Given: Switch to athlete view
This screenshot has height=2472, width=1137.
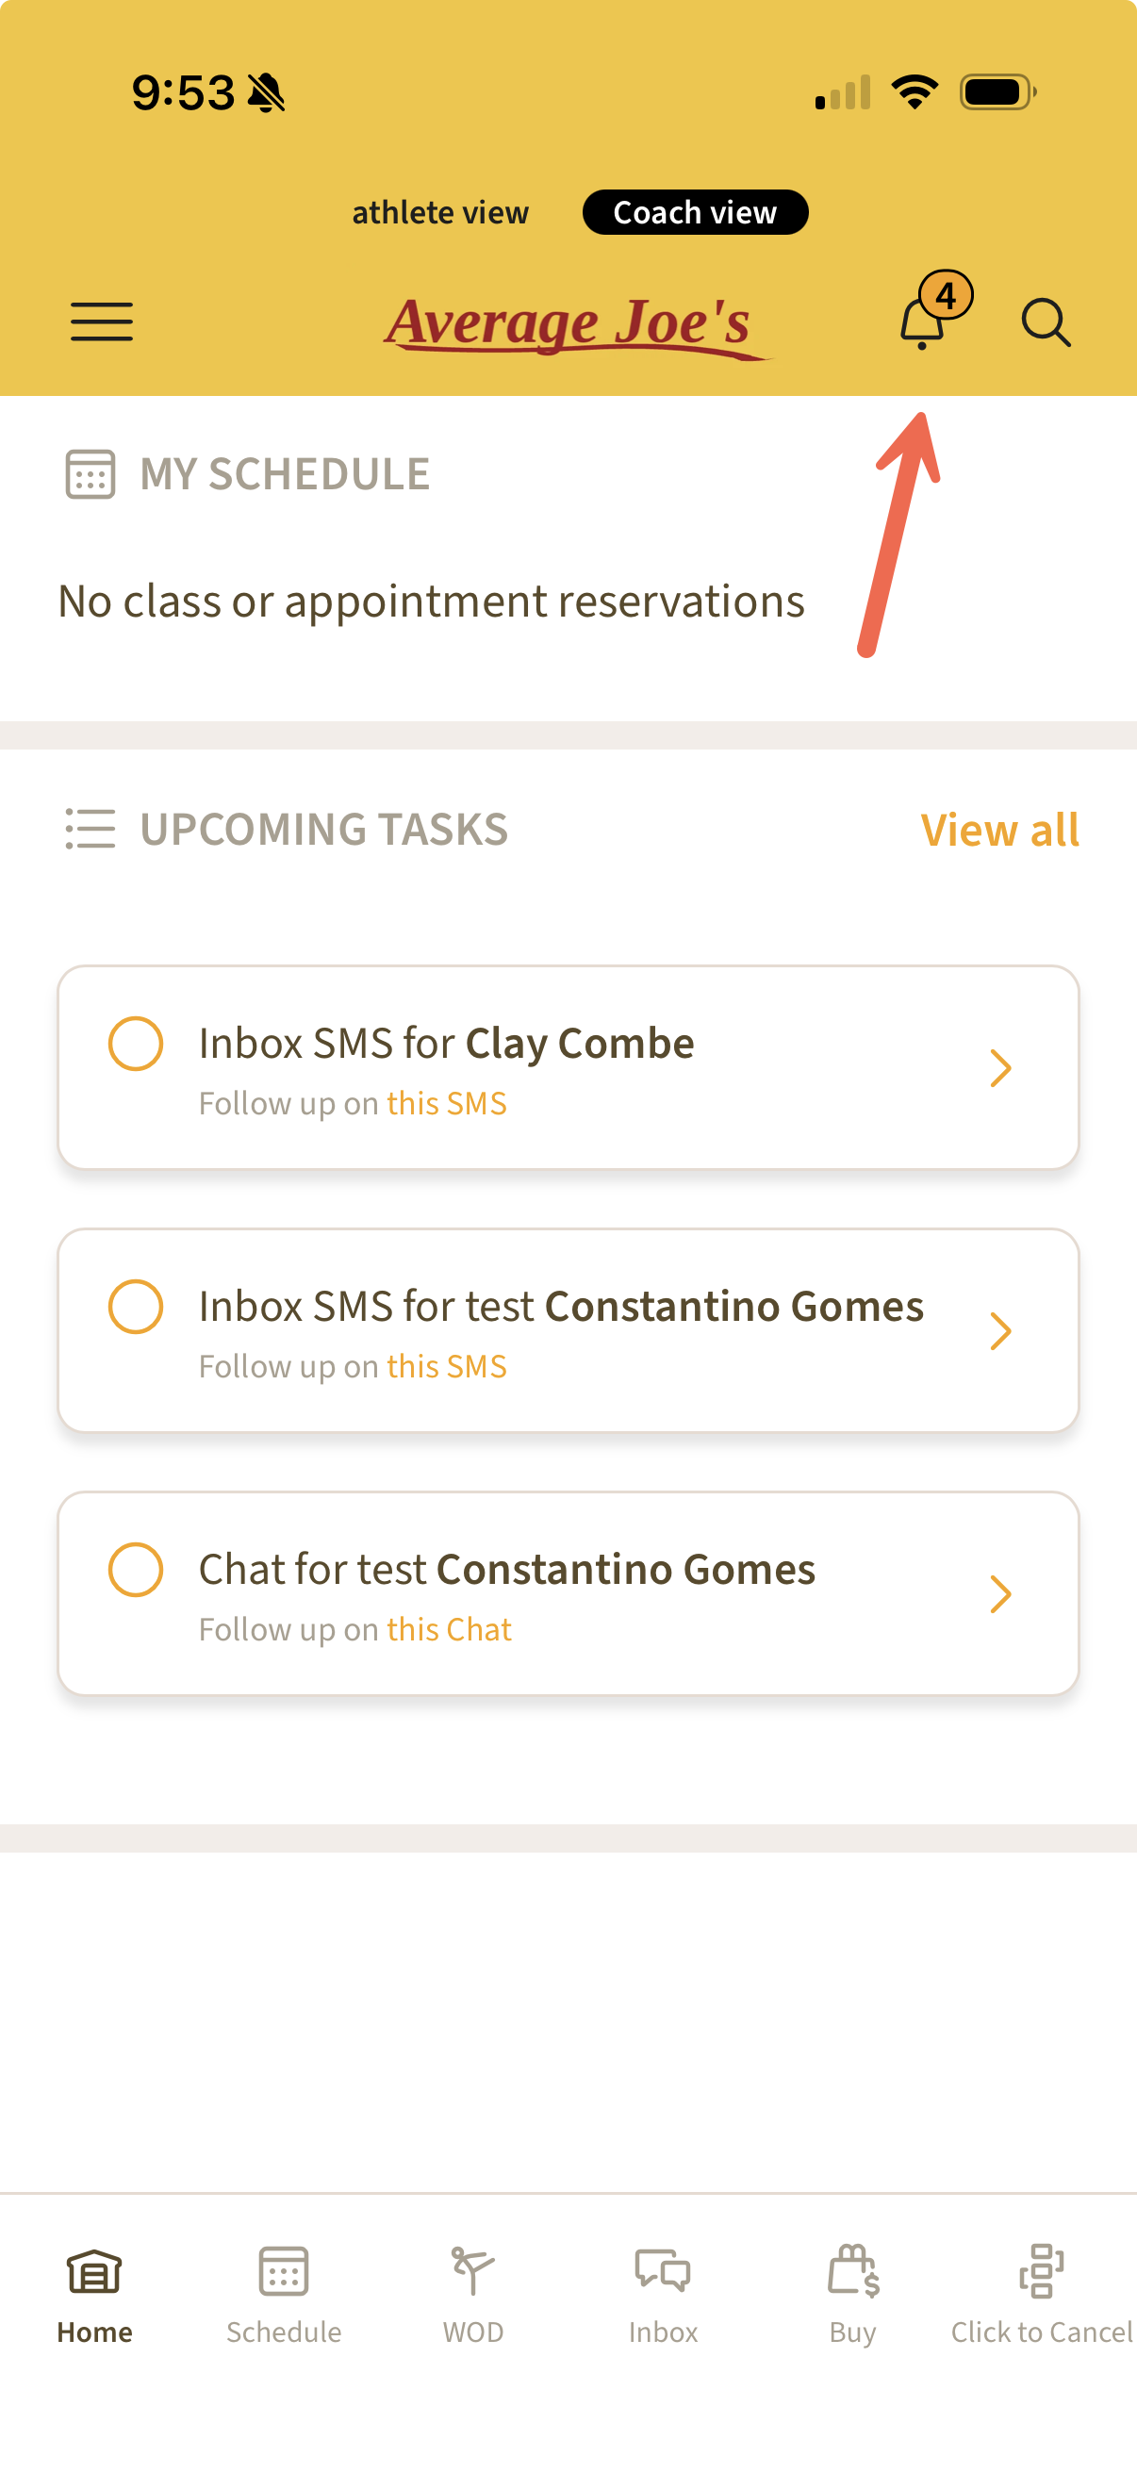Looking at the screenshot, I should click(440, 212).
